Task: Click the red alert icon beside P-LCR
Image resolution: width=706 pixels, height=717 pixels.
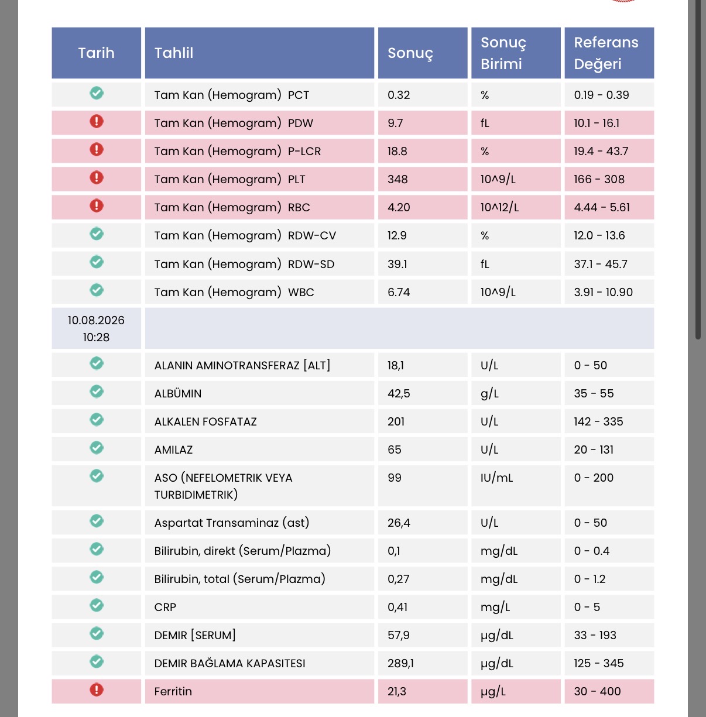Action: tap(97, 149)
